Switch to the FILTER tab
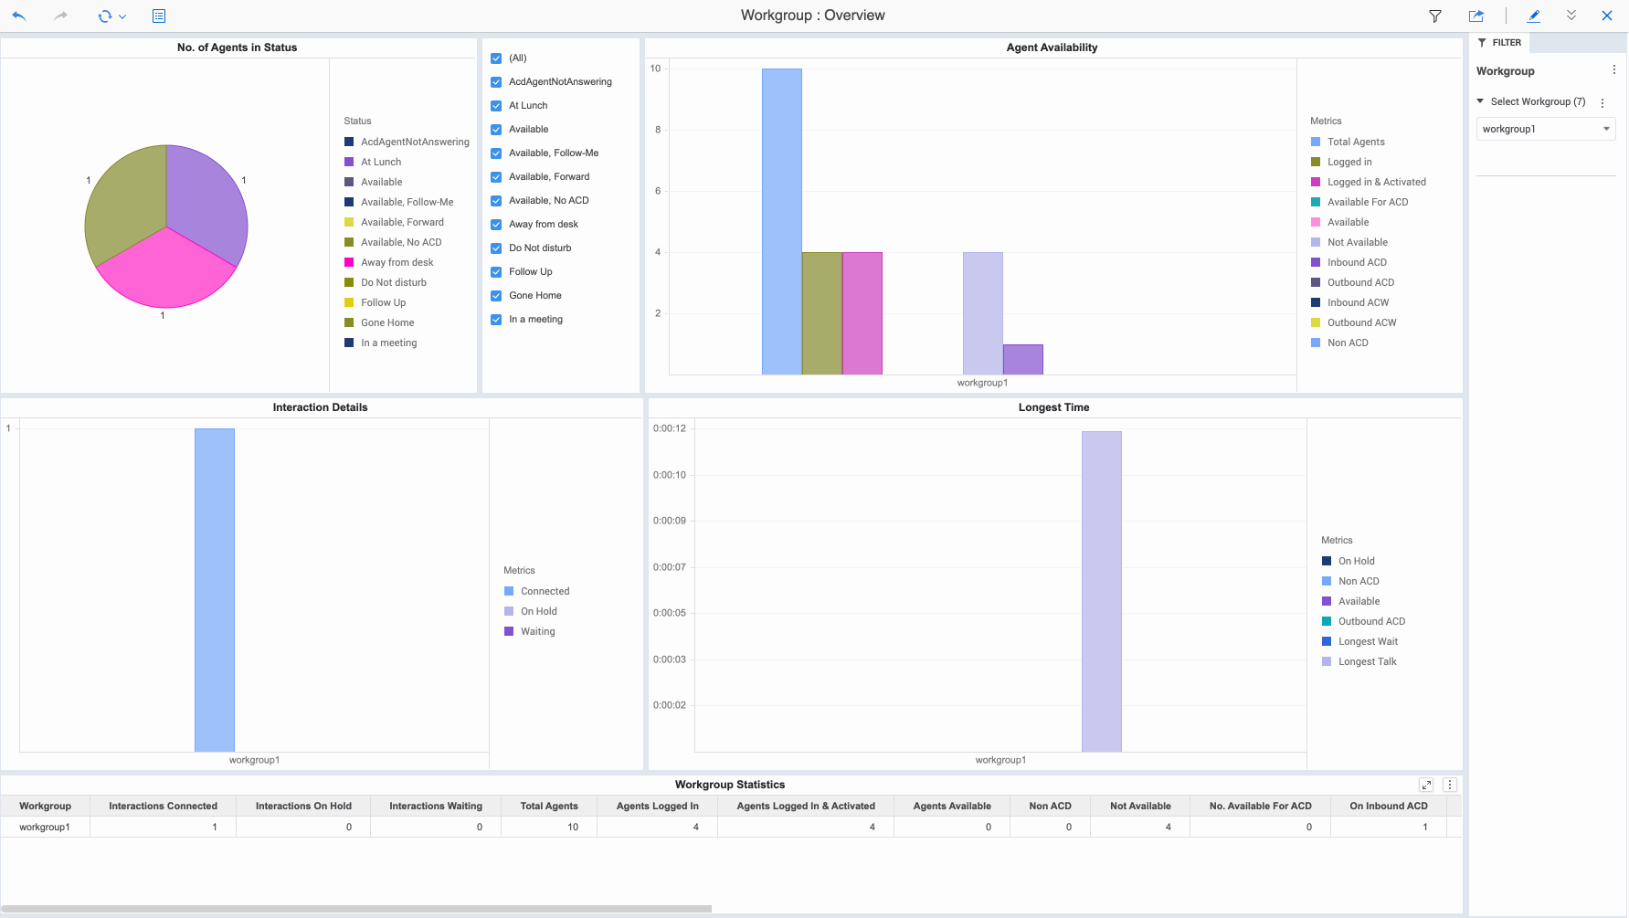 click(x=1499, y=42)
